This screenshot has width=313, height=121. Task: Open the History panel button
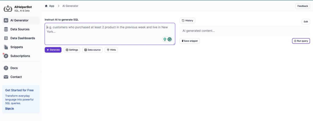click(x=187, y=21)
